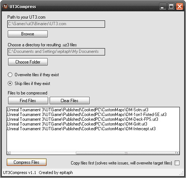Click the Find Files button
Image resolution: width=186 pixels, height=178 pixels.
click(28, 101)
